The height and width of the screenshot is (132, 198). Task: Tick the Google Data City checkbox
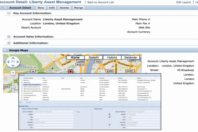tap(109, 120)
